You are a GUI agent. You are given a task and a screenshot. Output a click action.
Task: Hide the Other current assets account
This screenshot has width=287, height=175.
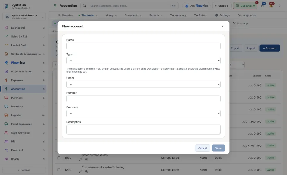(x=87, y=159)
